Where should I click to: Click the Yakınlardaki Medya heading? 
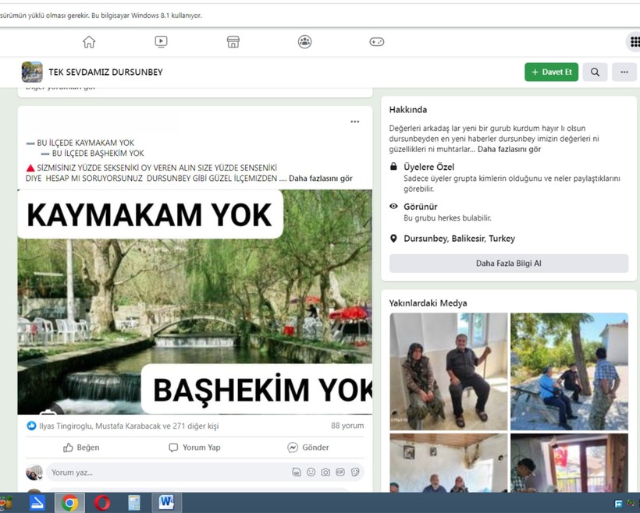tap(428, 303)
